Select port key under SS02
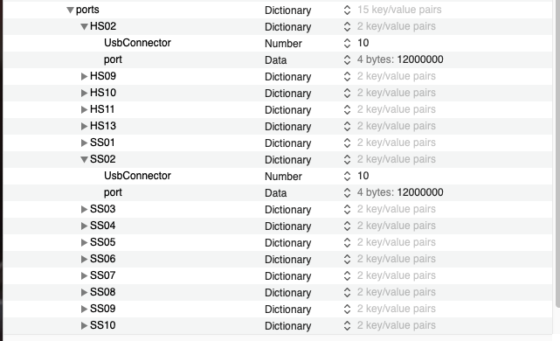 113,192
